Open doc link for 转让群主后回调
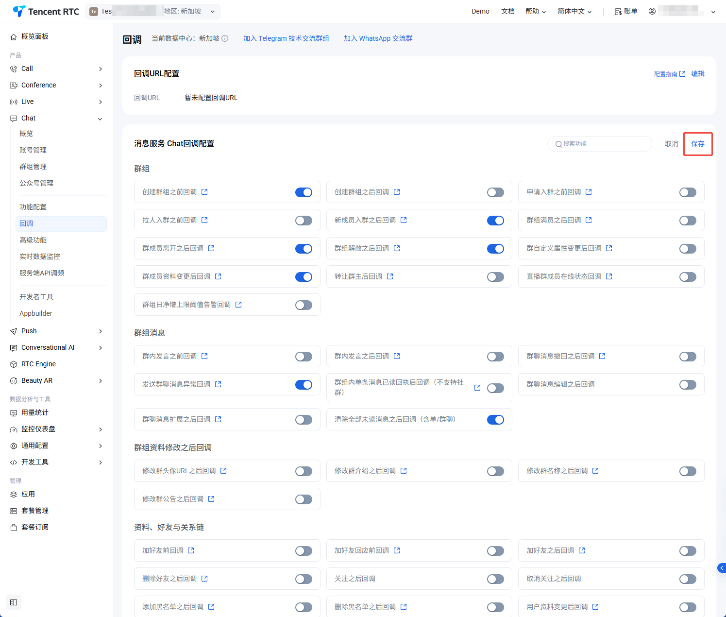 [390, 276]
